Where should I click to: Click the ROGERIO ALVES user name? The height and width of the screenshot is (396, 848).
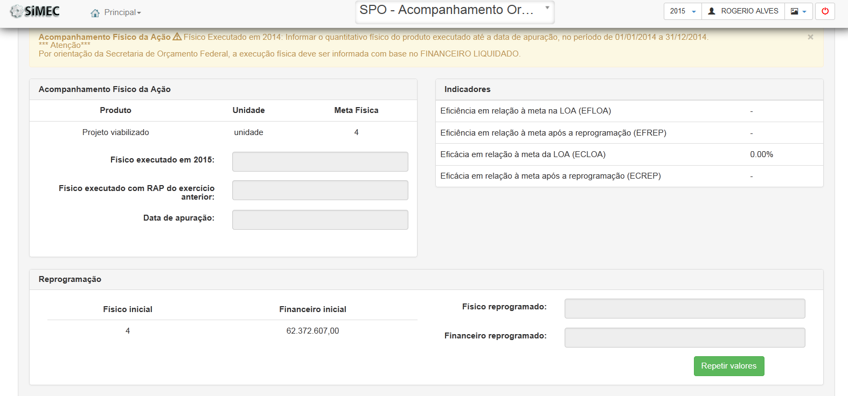pos(749,11)
